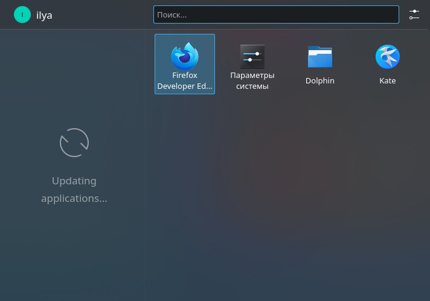The image size is (430, 301).
Task: Click the ilya username label
Action: click(44, 15)
